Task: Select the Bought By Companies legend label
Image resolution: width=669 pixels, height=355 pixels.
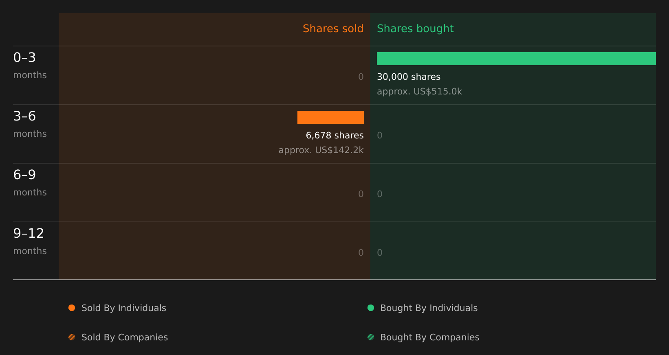Action: click(x=429, y=337)
